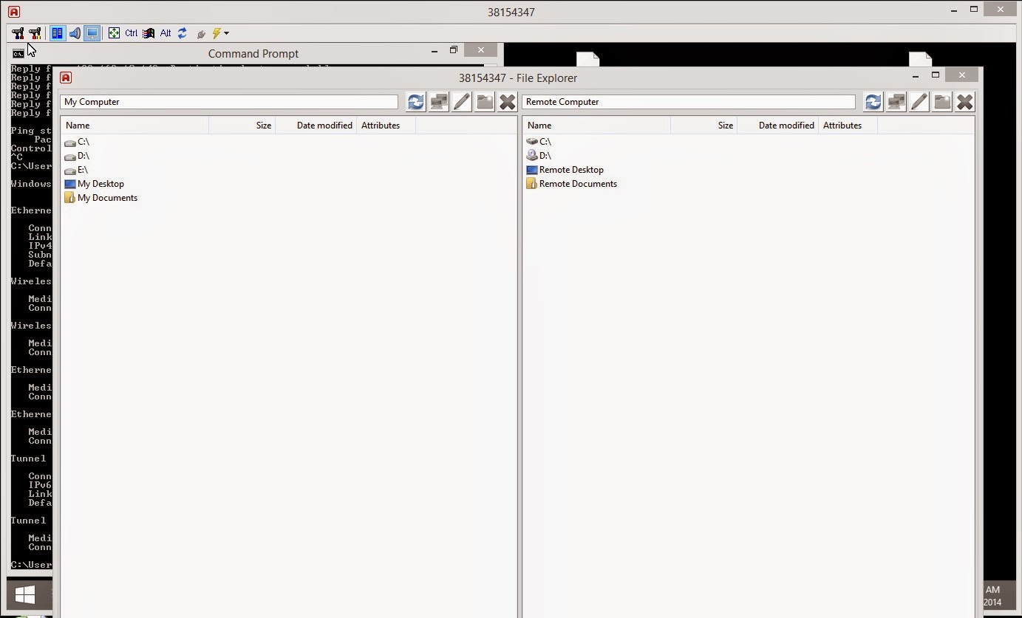Image resolution: width=1022 pixels, height=618 pixels.
Task: Sort by Name in the My Computer pane
Action: [135, 126]
